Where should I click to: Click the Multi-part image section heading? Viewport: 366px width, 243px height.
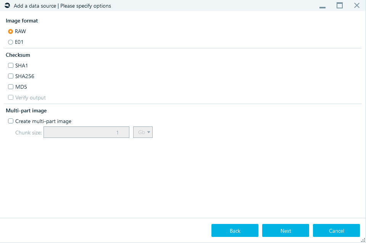pyautogui.click(x=26, y=111)
